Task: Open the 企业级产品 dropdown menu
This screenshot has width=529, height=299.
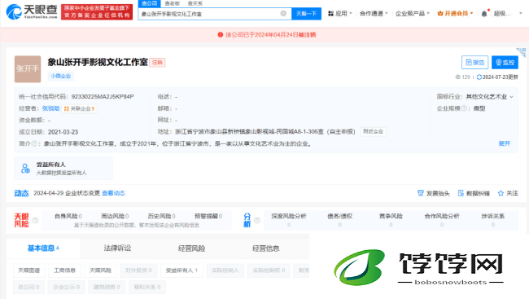Action: tap(413, 14)
